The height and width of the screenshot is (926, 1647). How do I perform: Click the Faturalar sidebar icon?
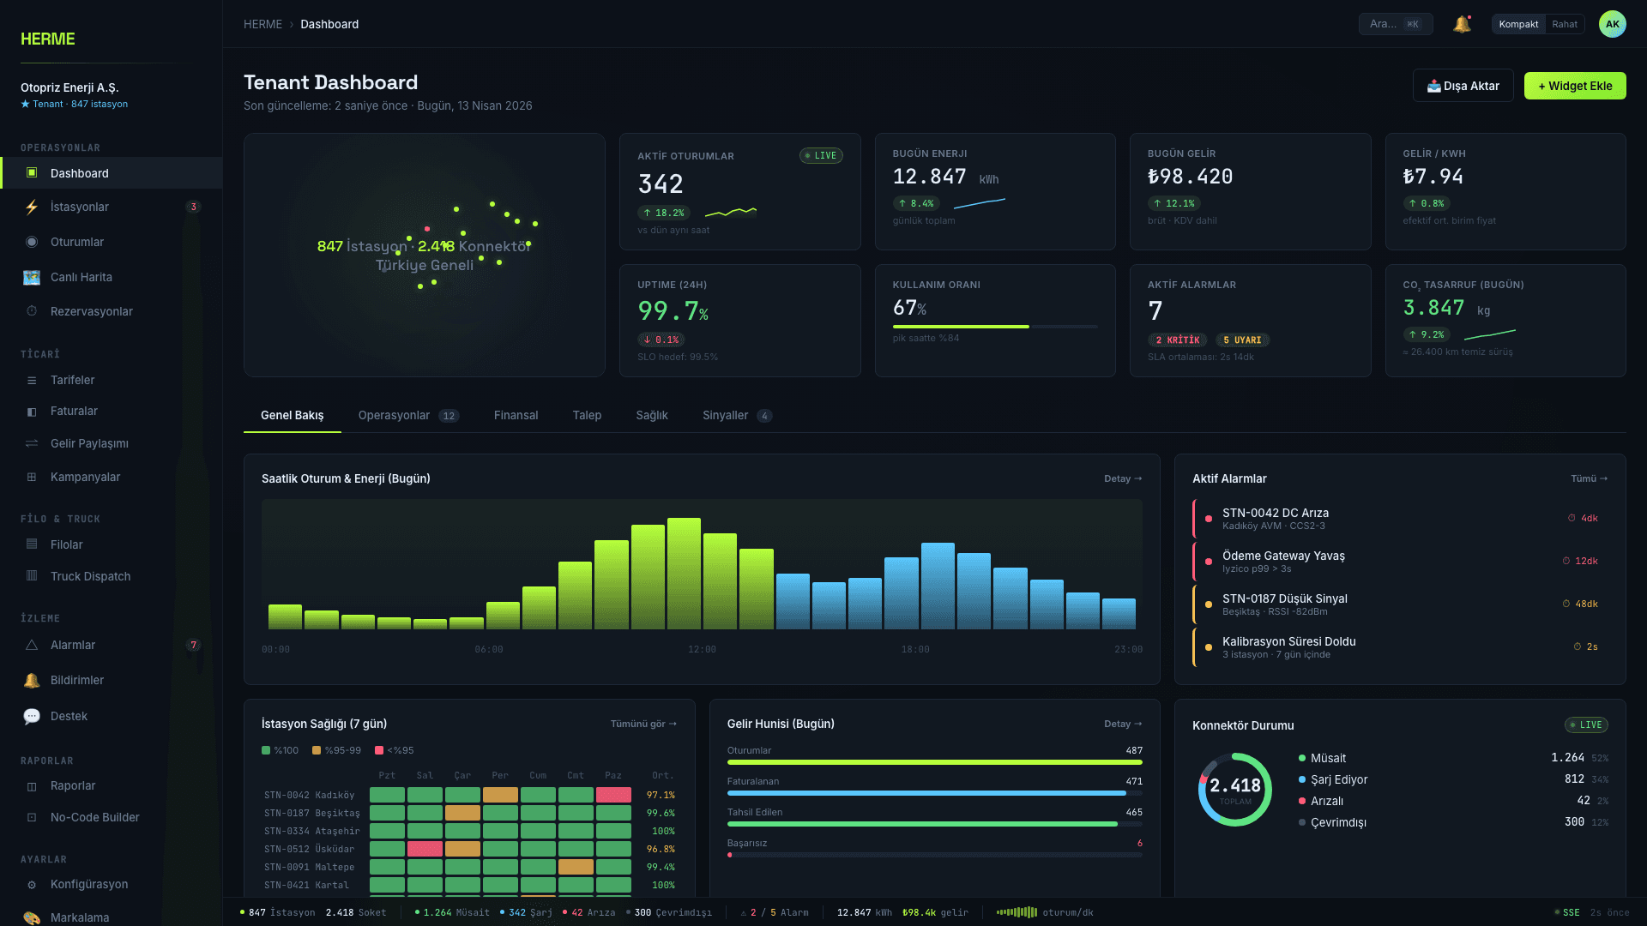coord(32,412)
